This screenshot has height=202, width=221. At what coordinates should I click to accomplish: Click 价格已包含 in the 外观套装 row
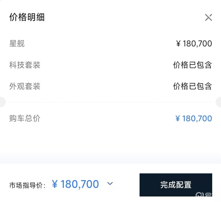click(x=192, y=86)
